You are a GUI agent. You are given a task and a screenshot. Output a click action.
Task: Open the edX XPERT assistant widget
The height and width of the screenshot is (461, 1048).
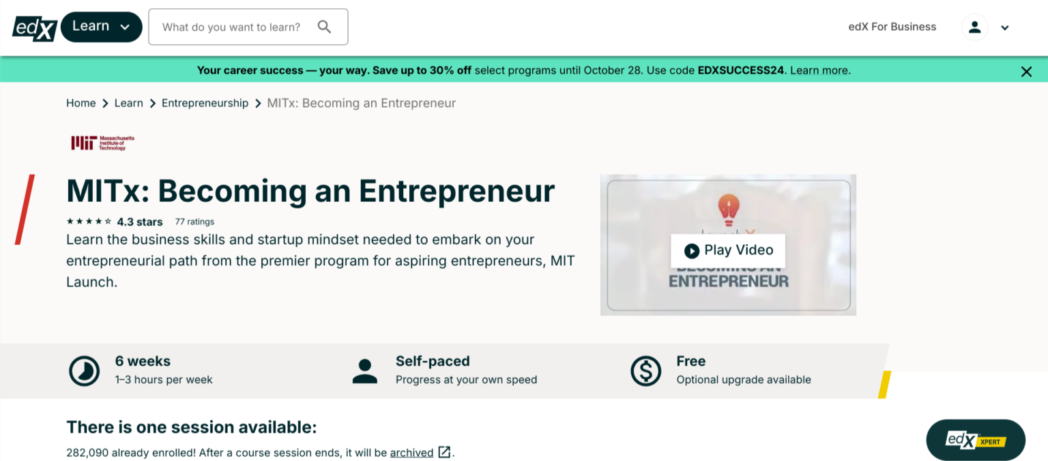[975, 440]
